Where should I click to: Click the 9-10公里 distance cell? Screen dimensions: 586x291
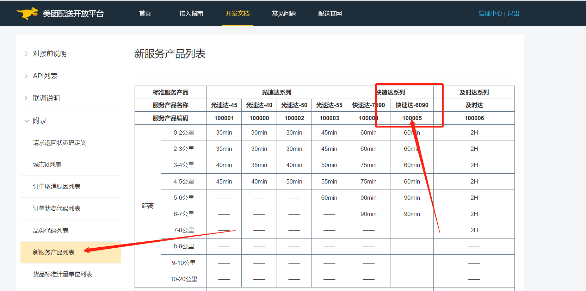pos(184,263)
